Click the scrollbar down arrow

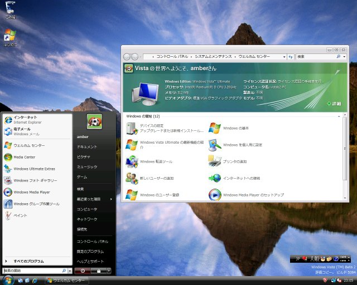pos(345,198)
